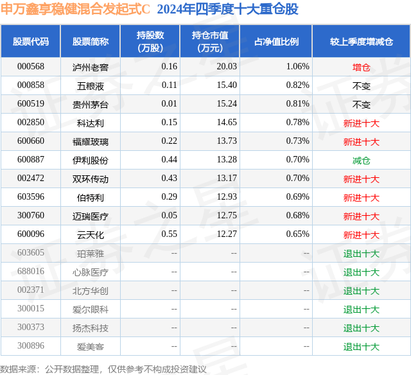This screenshot has width=411, height=375.
Task: Click 退出十大 in the 北方华创 row
Action: point(362,291)
